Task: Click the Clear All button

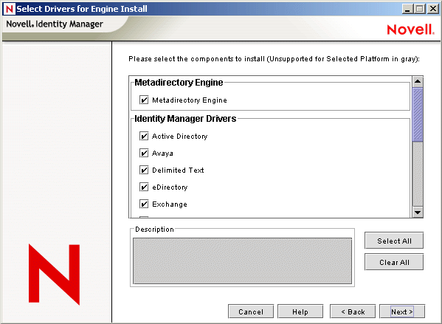Action: 394,262
